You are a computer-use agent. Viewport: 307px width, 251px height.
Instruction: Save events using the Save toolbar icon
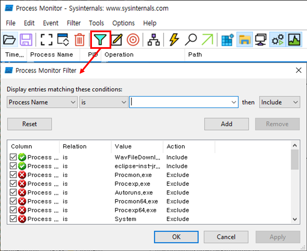(26, 40)
